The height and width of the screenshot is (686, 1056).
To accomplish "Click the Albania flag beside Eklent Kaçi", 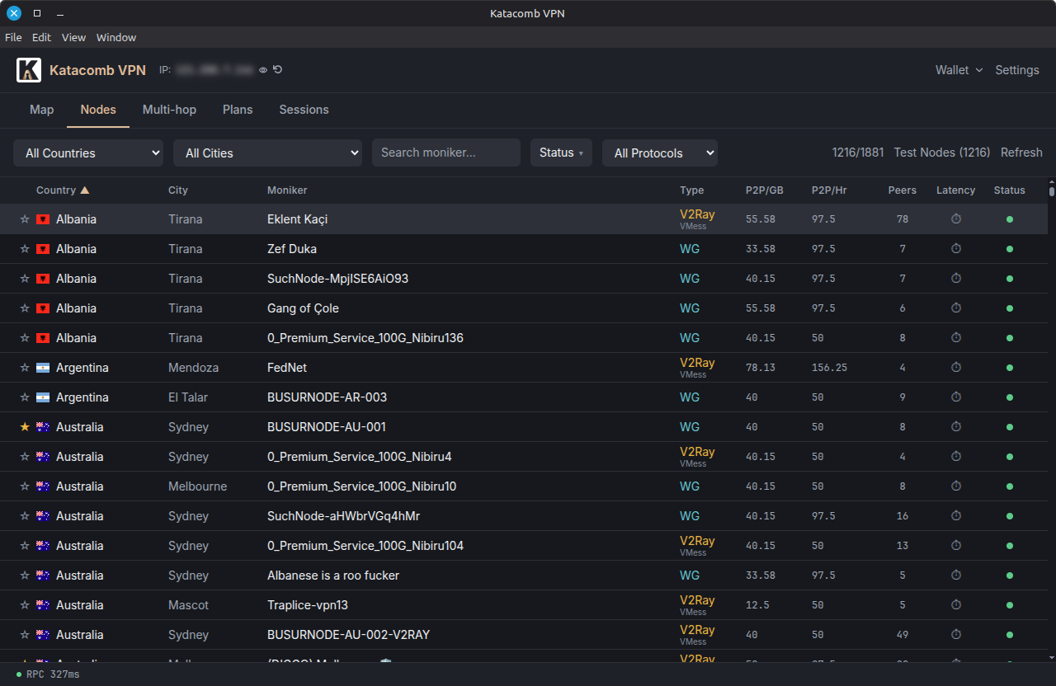I will pos(43,219).
